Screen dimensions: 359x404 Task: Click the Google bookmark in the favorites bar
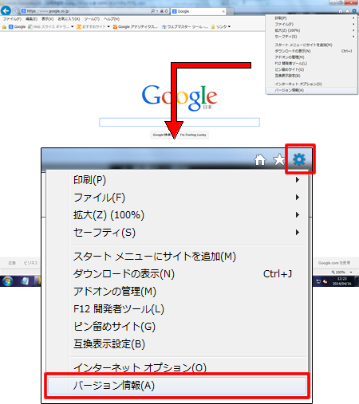point(17,27)
